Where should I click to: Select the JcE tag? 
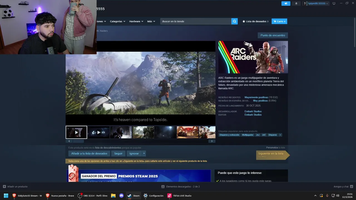point(264,135)
